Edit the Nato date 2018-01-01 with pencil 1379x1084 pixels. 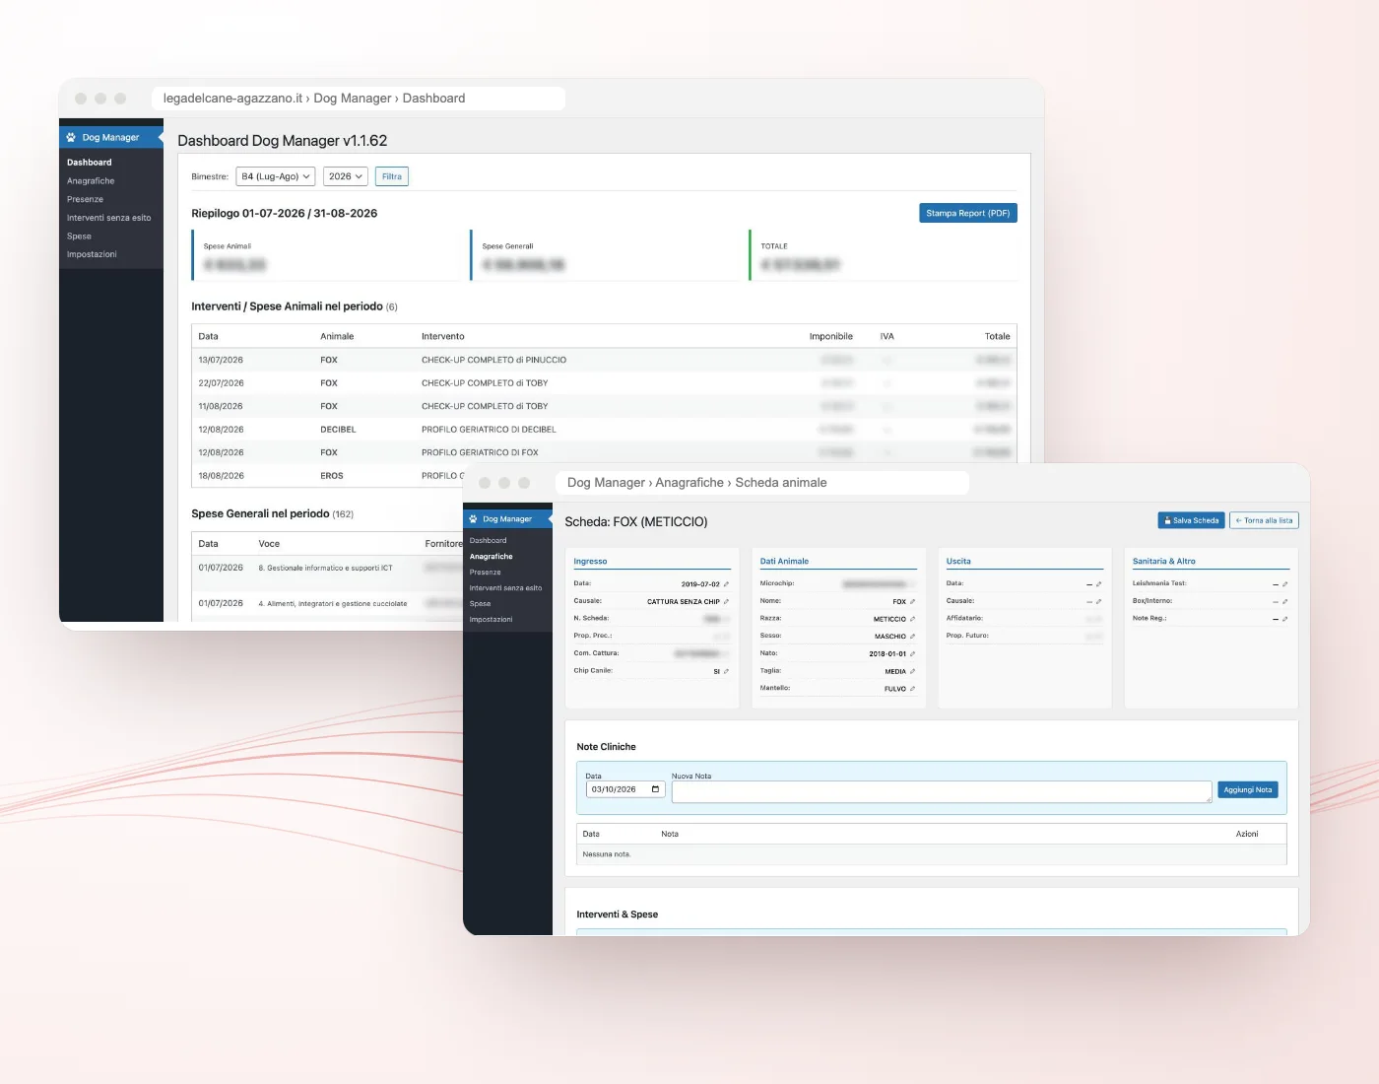tap(912, 653)
